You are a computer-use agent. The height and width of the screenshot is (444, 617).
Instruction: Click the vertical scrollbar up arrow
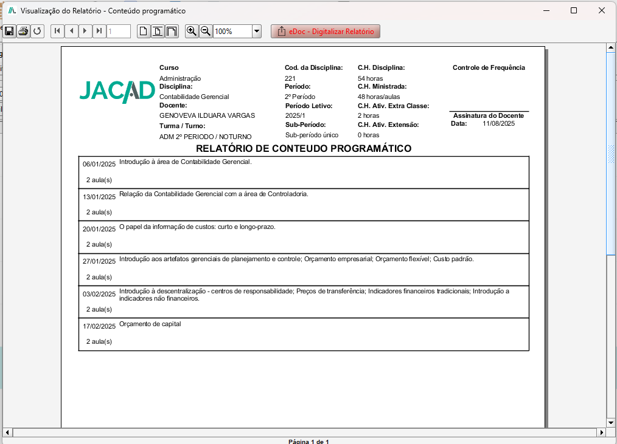[611, 47]
